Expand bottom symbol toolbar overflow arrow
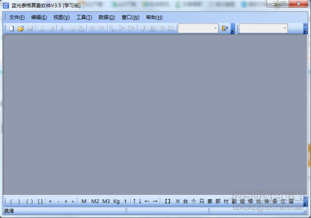The height and width of the screenshot is (218, 311). click(306, 202)
